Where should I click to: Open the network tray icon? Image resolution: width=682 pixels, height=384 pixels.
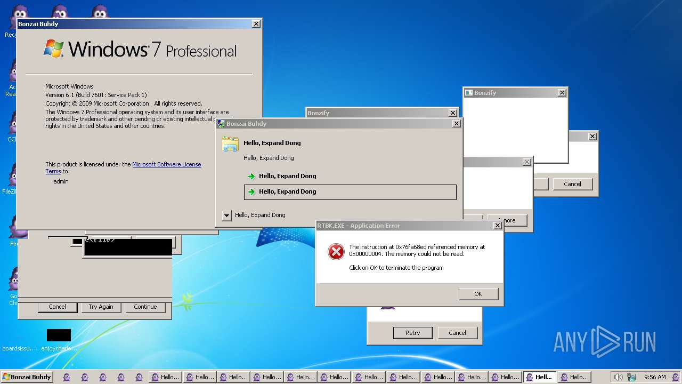[x=631, y=377]
